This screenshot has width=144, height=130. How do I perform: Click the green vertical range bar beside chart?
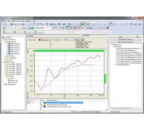pyautogui.click(x=105, y=79)
